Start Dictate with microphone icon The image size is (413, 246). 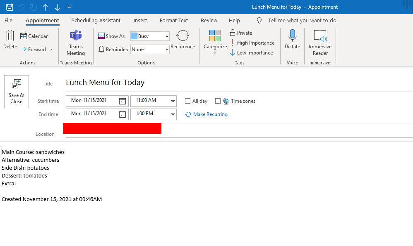tap(292, 40)
